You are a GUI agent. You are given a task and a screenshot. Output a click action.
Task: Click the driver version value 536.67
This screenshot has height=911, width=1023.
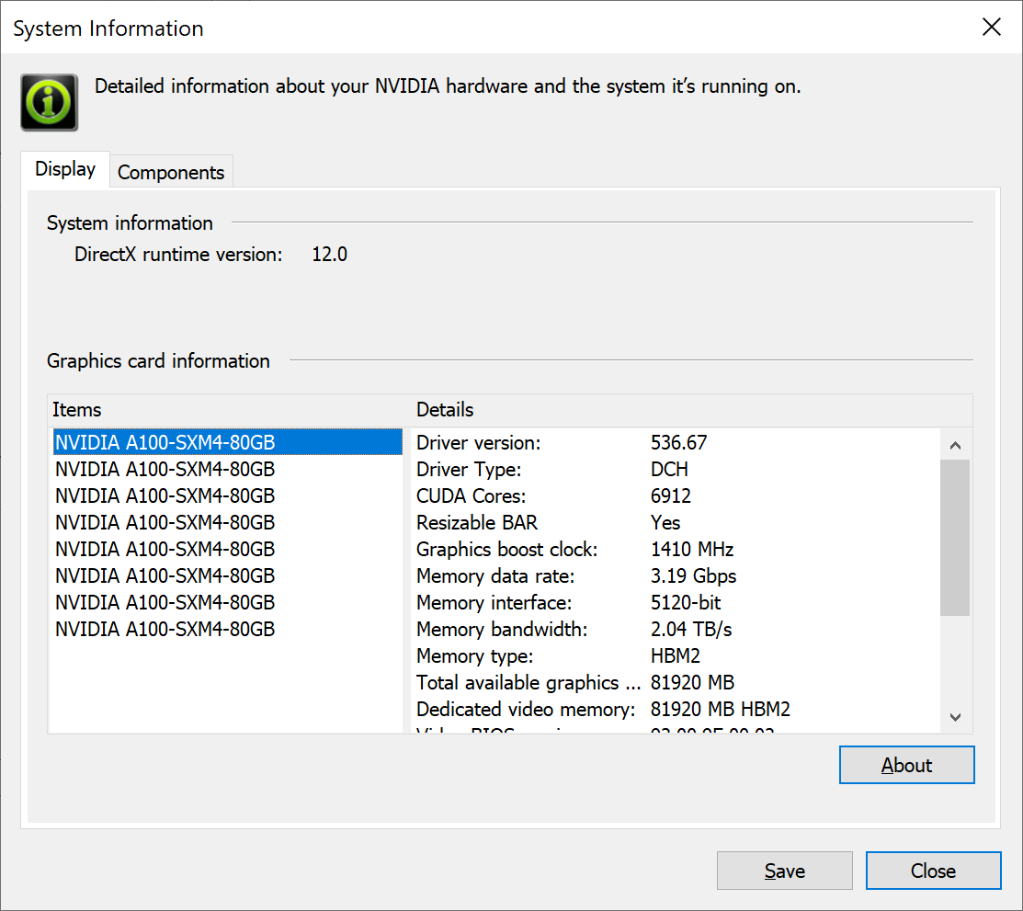tap(678, 443)
